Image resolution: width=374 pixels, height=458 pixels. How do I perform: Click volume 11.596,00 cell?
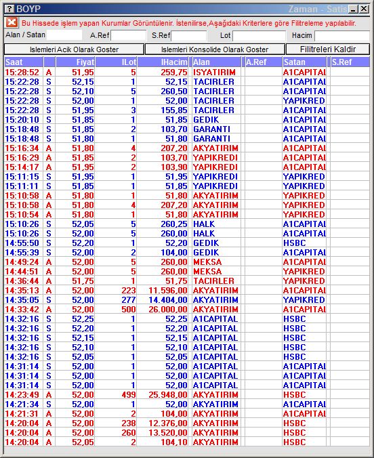tap(168, 291)
